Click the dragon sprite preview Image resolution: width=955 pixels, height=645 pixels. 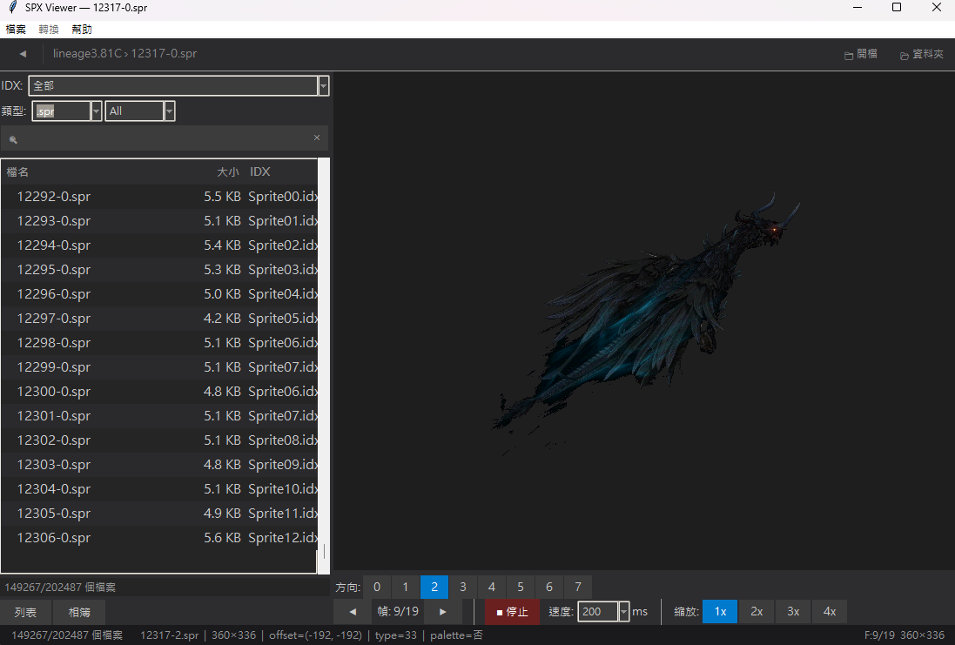pos(646,323)
